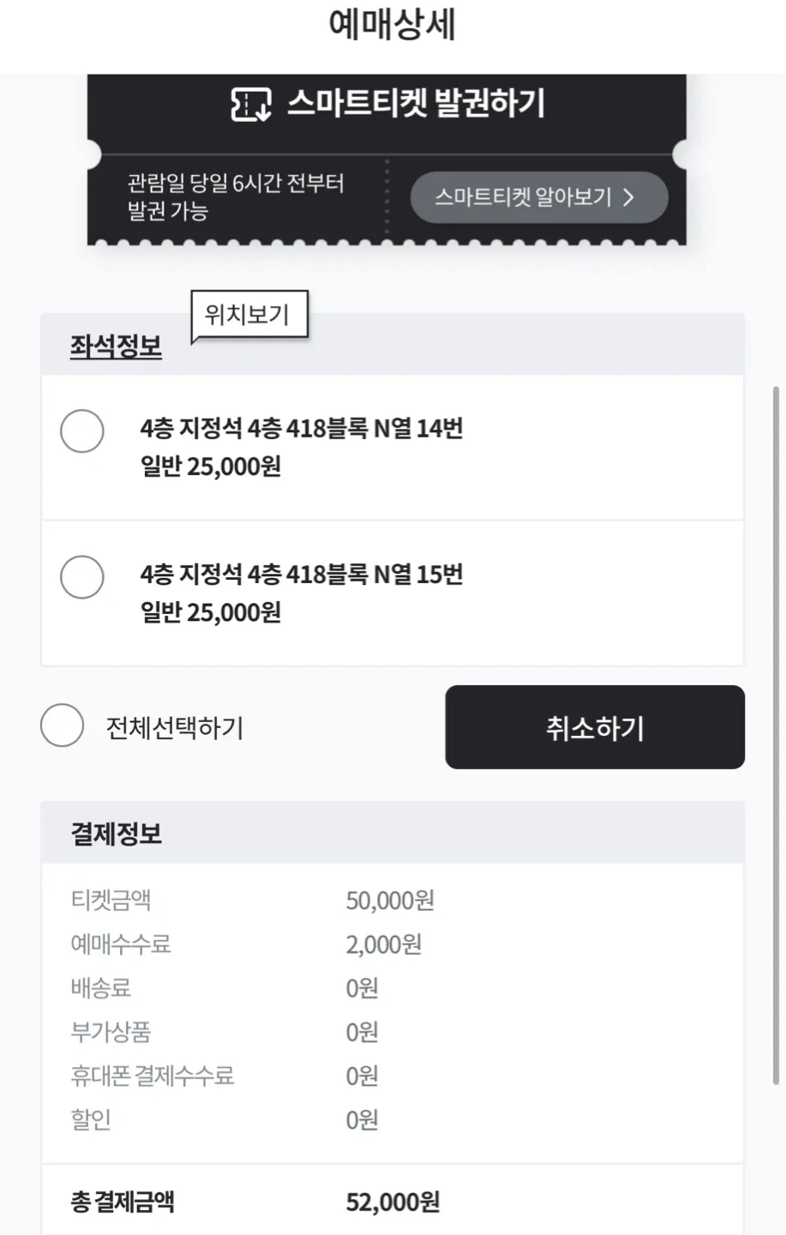This screenshot has height=1235, width=786.
Task: Toggle the 전체선택하기 select-all radio
Action: [62, 726]
